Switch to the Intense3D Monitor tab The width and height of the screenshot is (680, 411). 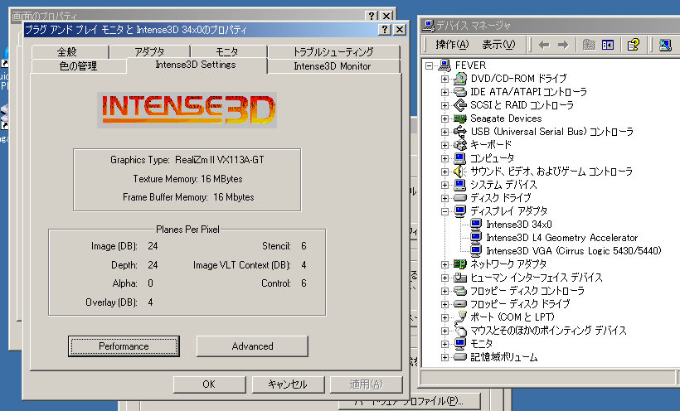[x=333, y=66]
